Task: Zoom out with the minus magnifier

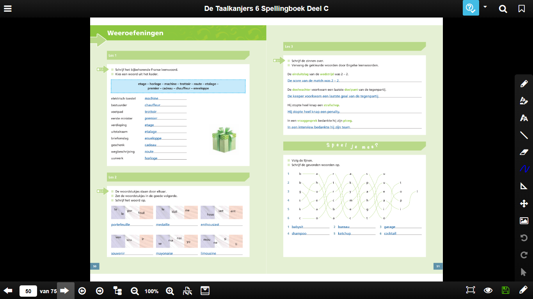Action: pos(135,291)
